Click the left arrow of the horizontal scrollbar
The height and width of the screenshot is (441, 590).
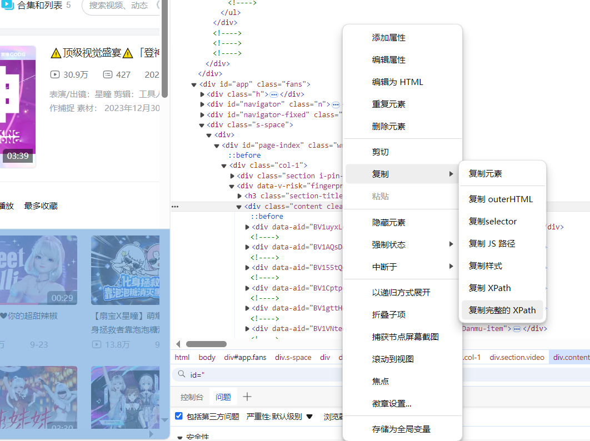point(178,344)
